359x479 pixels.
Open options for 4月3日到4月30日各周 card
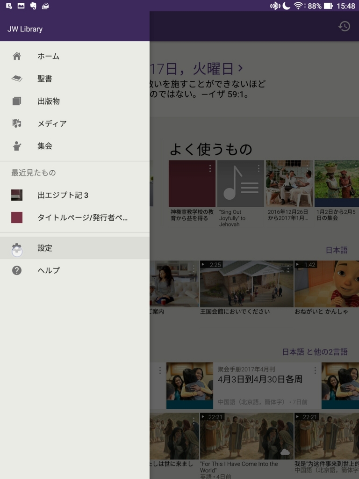pyautogui.click(x=315, y=370)
